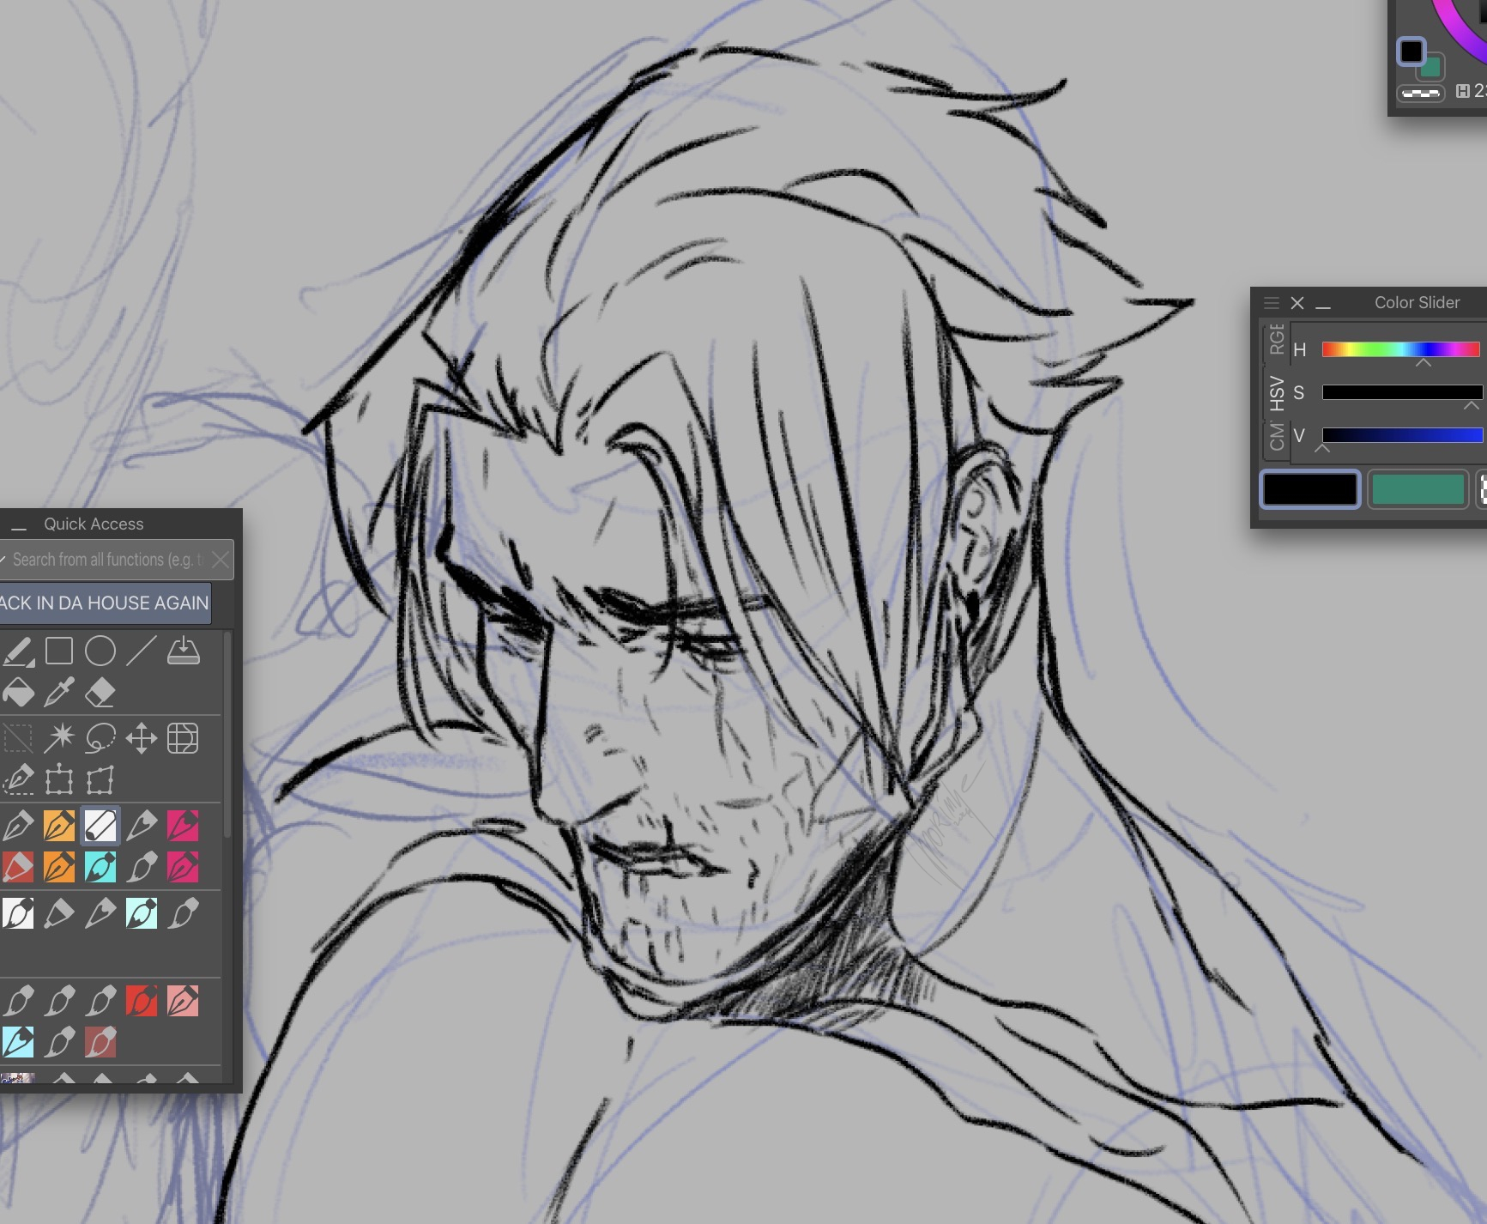
Task: Activate the move layer tool
Action: (x=142, y=738)
